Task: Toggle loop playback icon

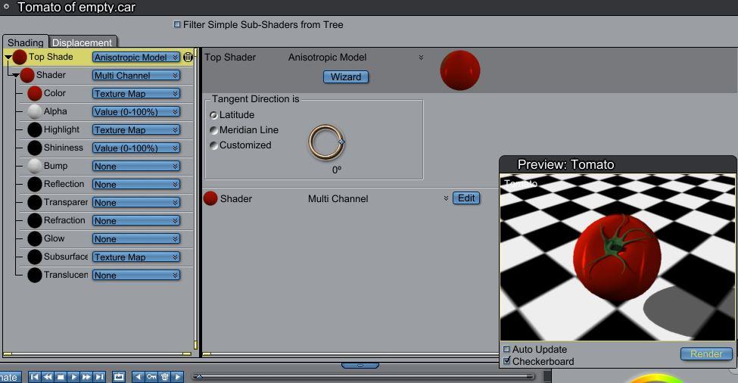Action: [x=119, y=376]
